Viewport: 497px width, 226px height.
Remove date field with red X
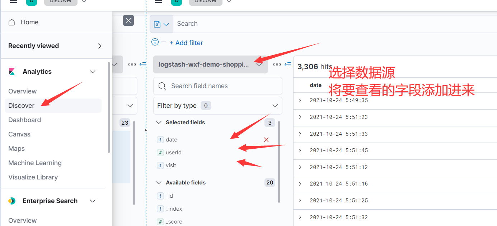coord(266,140)
